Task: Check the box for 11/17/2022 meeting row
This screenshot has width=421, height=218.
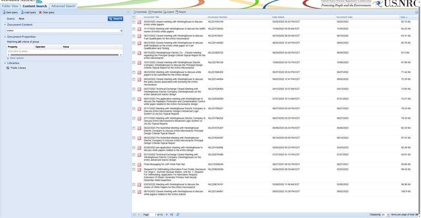Action: 134,29
